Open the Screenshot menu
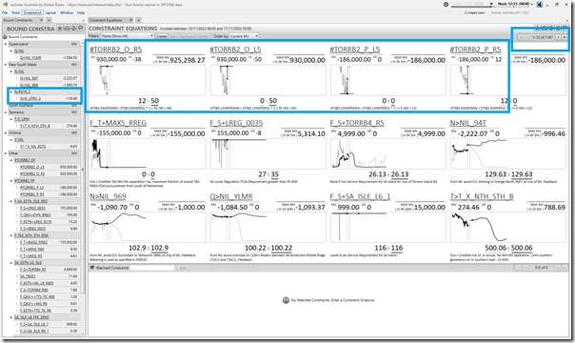The image size is (575, 343). 32,12
